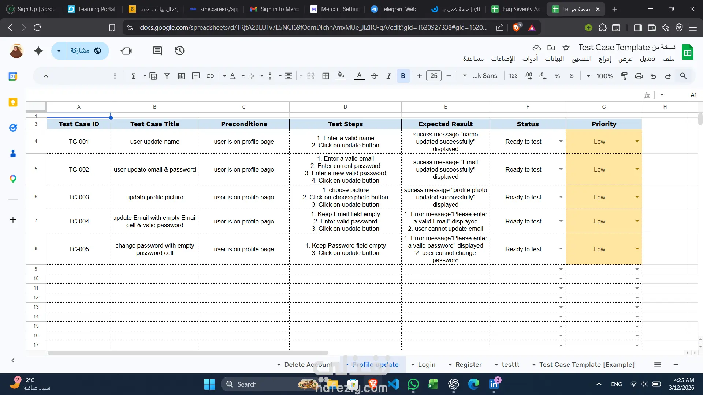Viewport: 703px width, 395px height.
Task: Click the fill color paint bucket
Action: [341, 76]
